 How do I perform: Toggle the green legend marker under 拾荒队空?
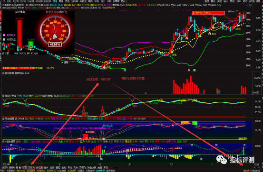(x=4, y=48)
